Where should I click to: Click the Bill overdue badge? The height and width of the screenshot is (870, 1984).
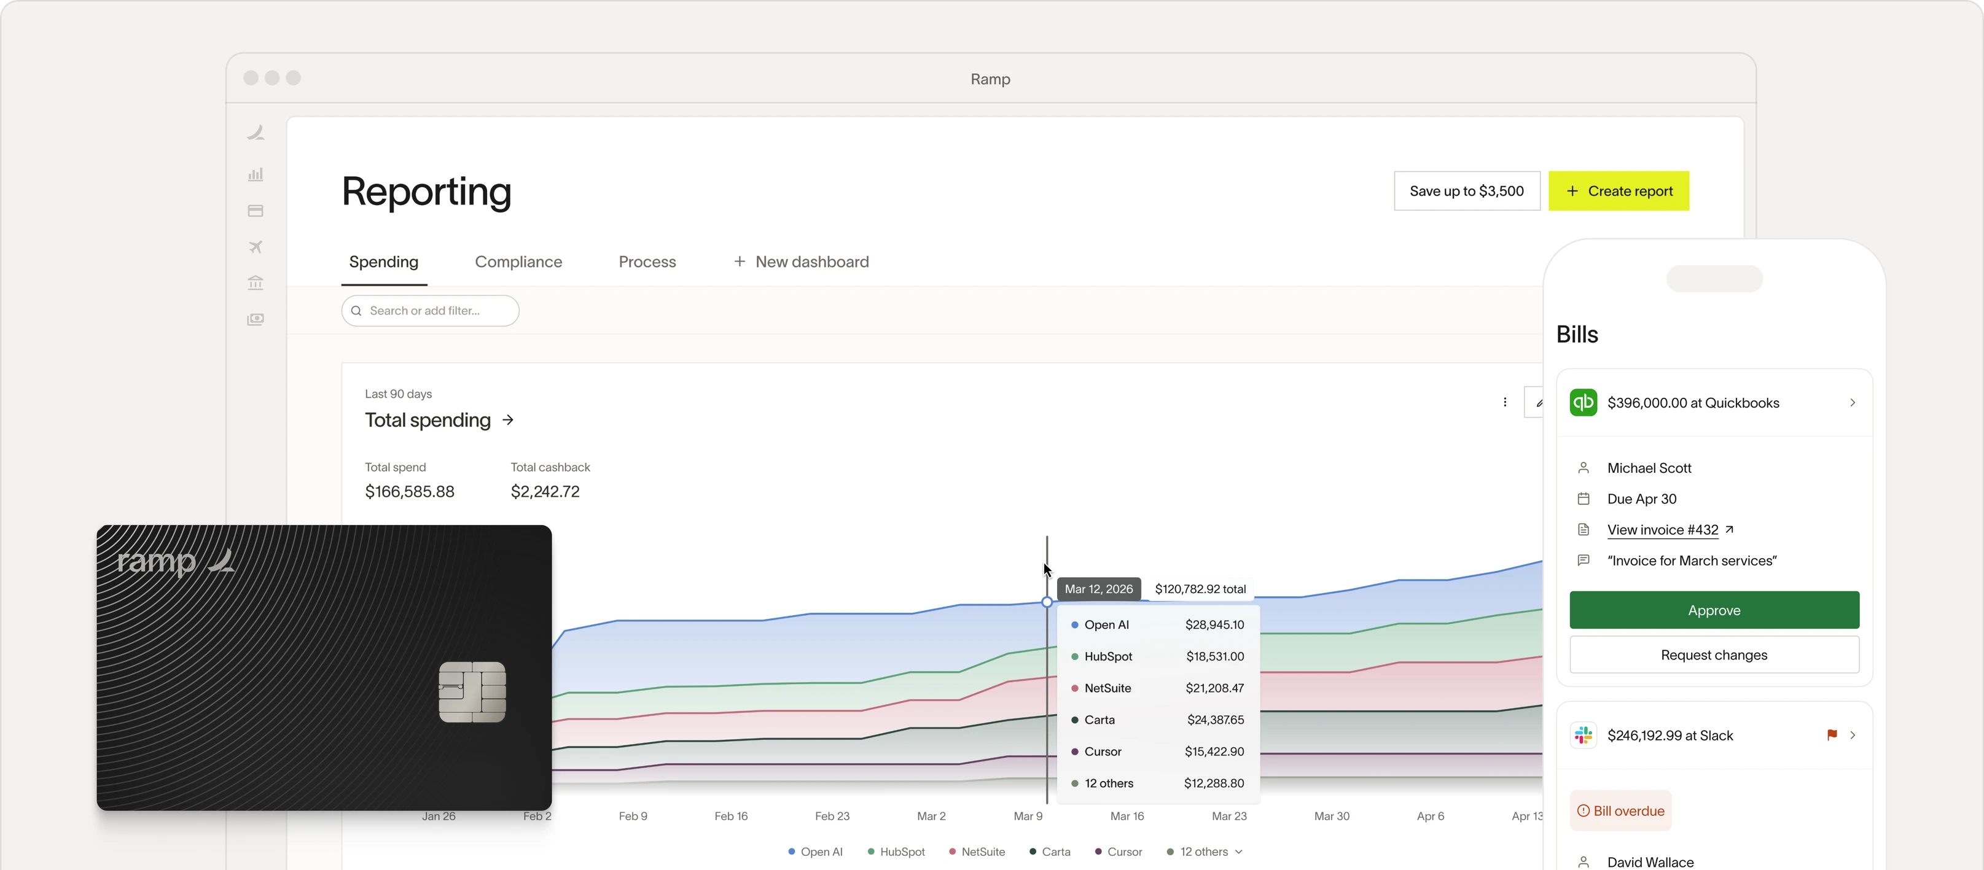click(1620, 810)
